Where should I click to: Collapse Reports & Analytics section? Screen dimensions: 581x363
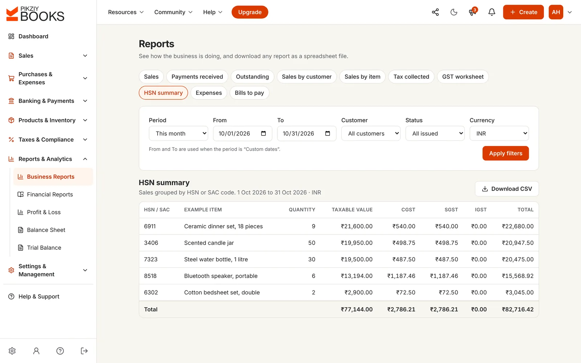point(48,159)
